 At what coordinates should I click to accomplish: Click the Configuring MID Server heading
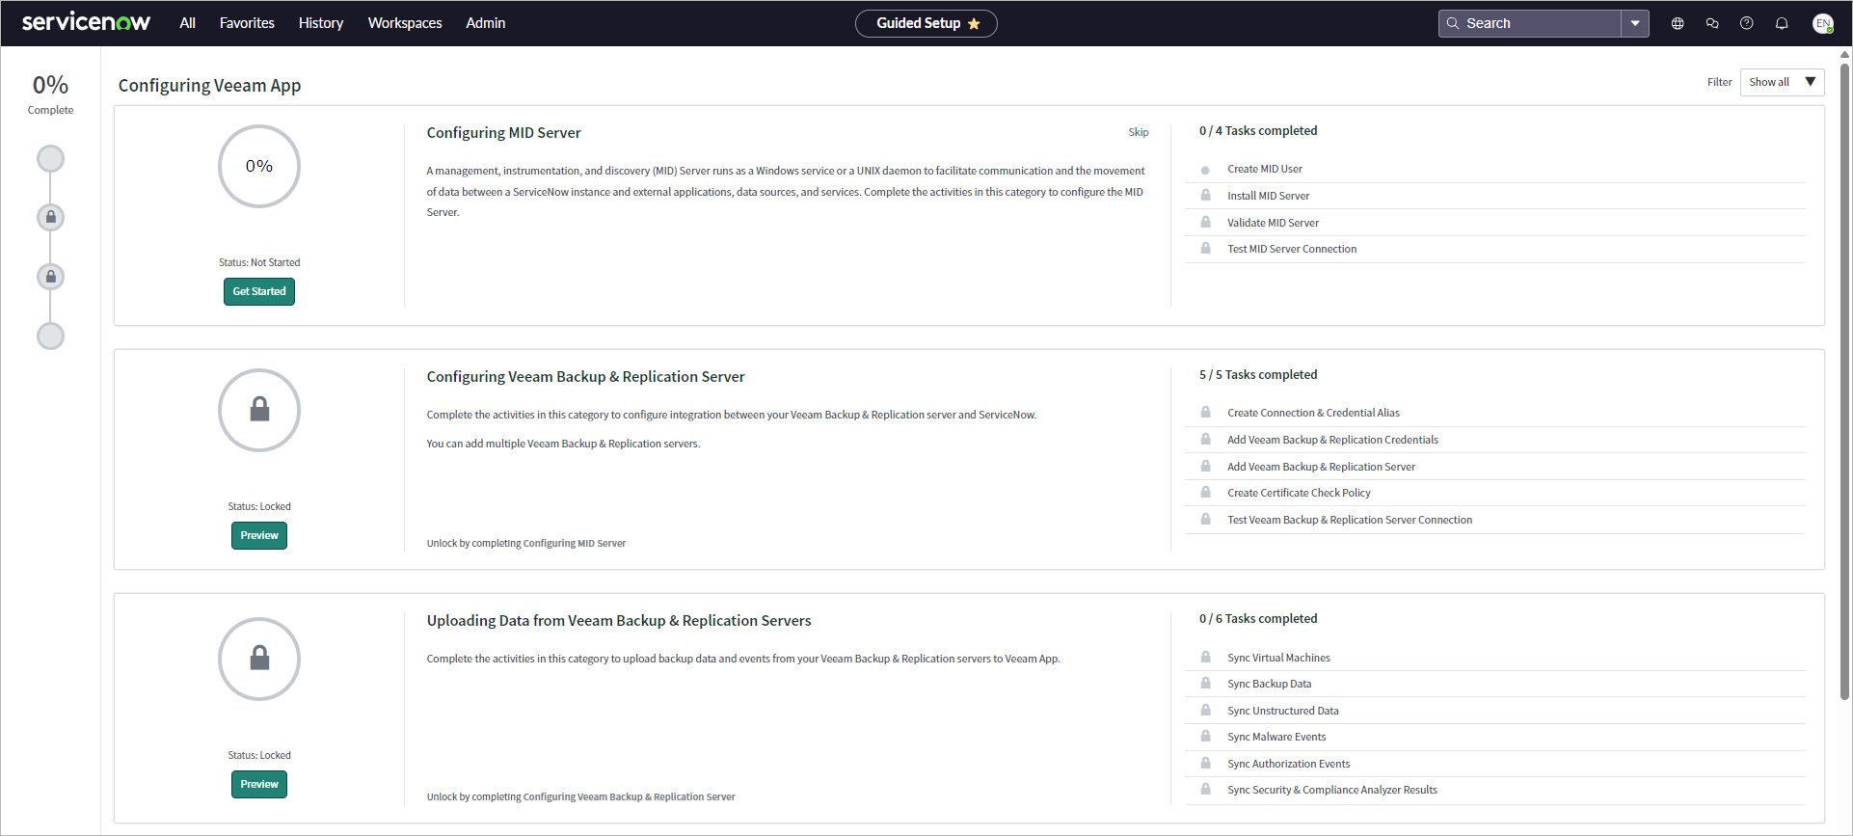pyautogui.click(x=503, y=133)
